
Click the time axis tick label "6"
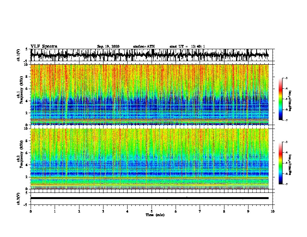coord(176,211)
